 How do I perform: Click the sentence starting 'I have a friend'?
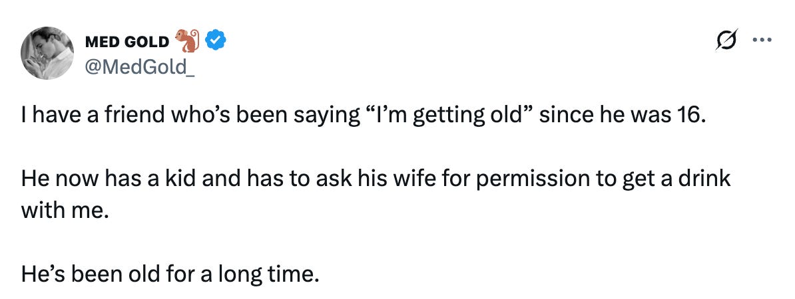click(363, 116)
